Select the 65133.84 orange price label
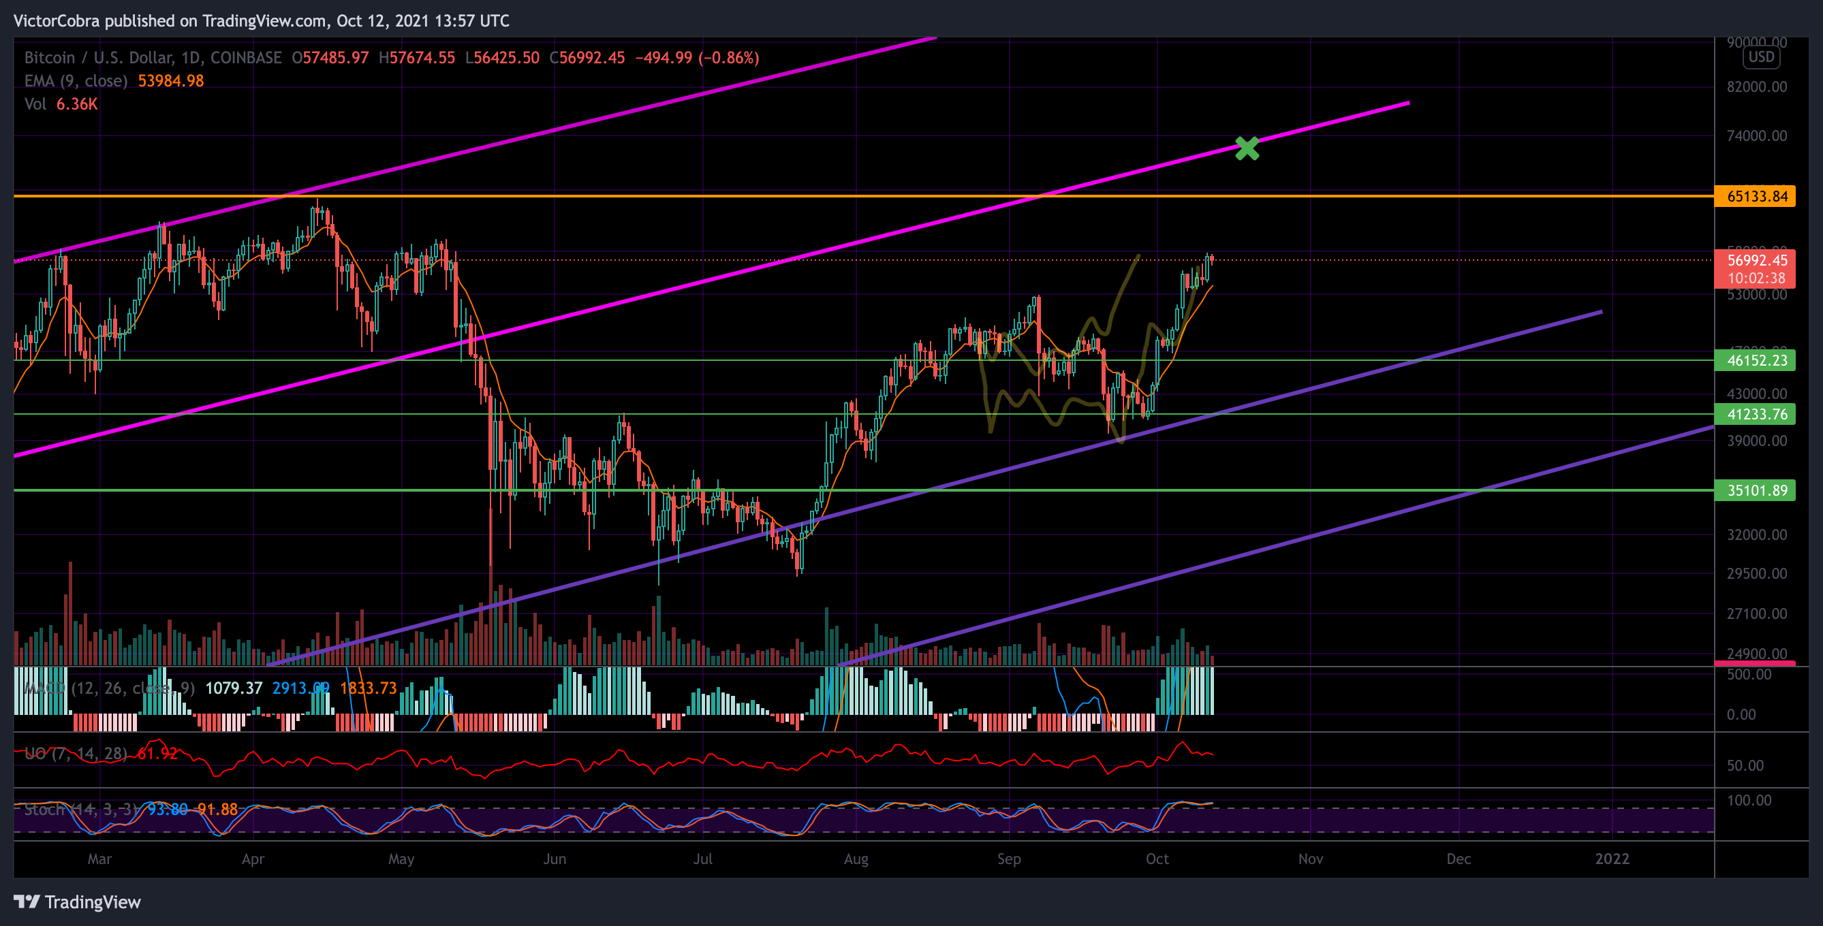The height and width of the screenshot is (926, 1823). point(1754,196)
